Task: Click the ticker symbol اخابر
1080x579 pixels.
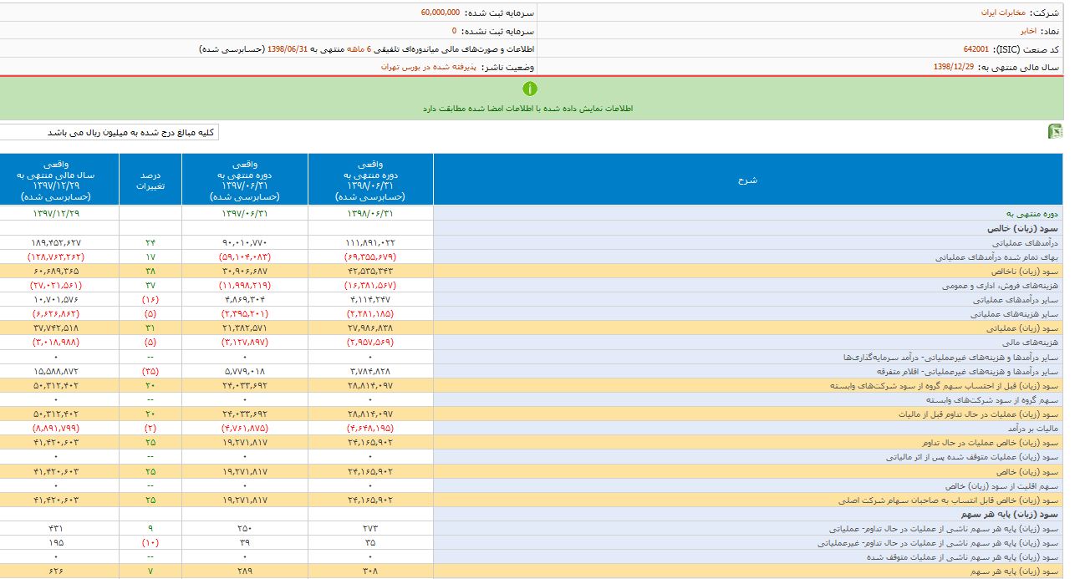Action: tap(1027, 31)
